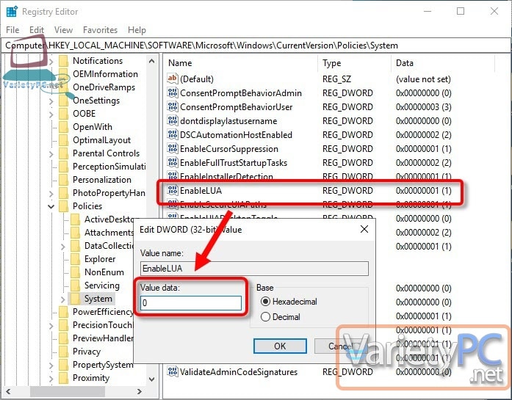Viewport: 512px width, 400px height.
Task: Select the Hexadecimal base option
Action: coord(289,302)
